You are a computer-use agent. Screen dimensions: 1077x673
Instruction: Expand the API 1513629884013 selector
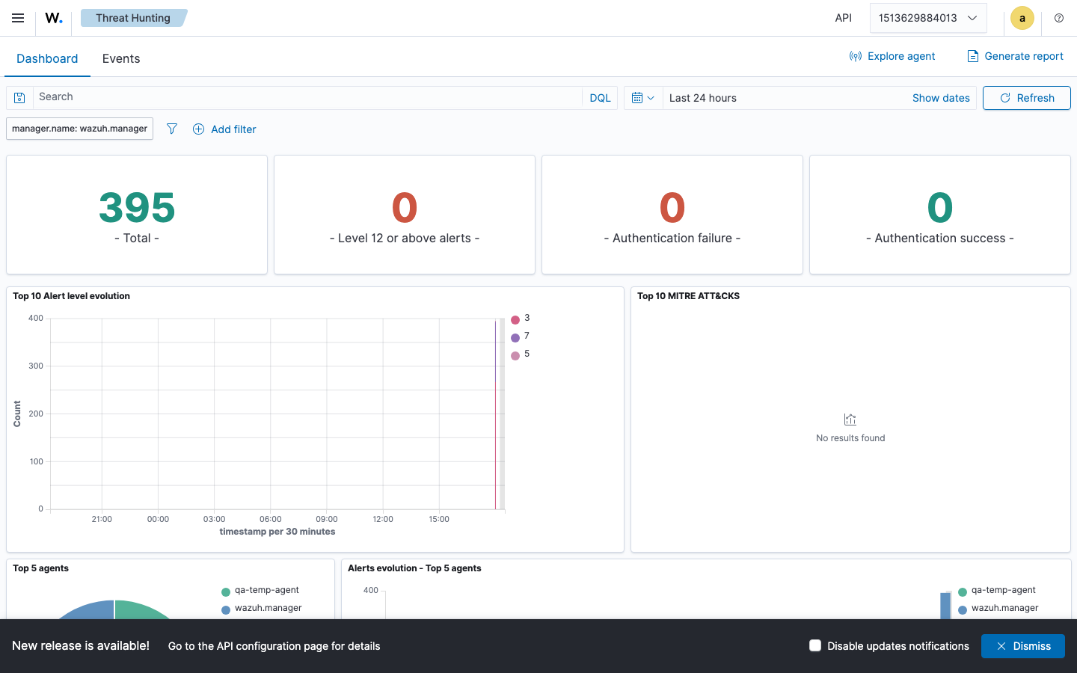pos(928,18)
